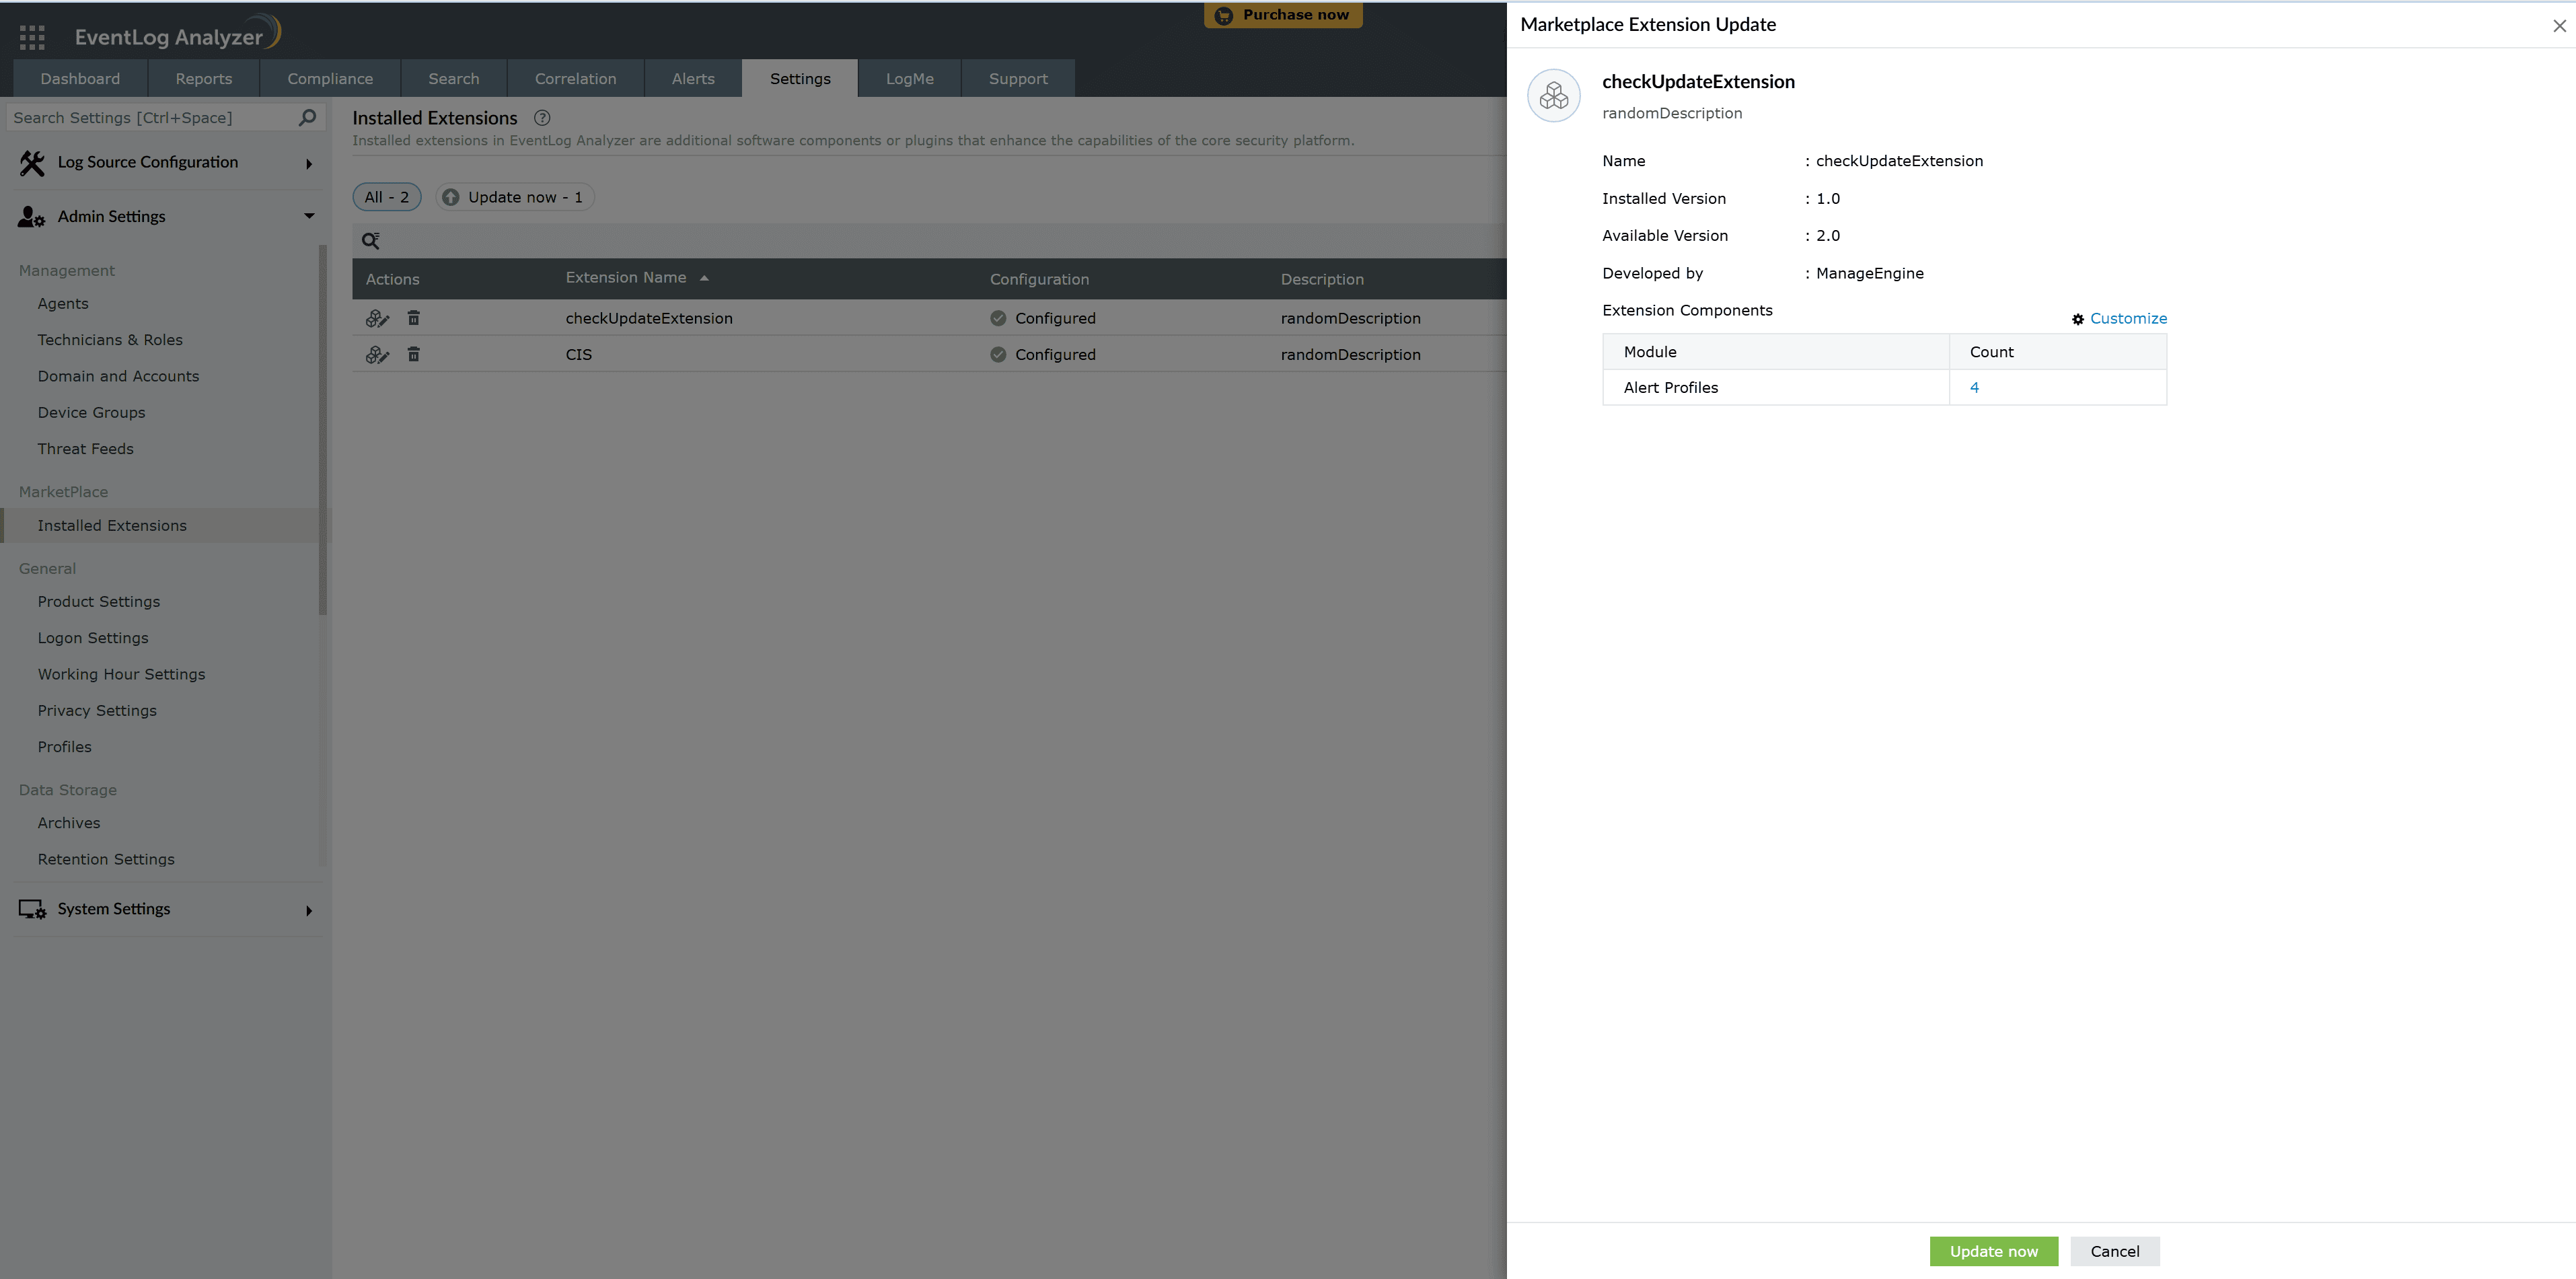Viewport: 2576px width, 1279px height.
Task: Click the trash icon in CIS row
Action: click(x=414, y=355)
